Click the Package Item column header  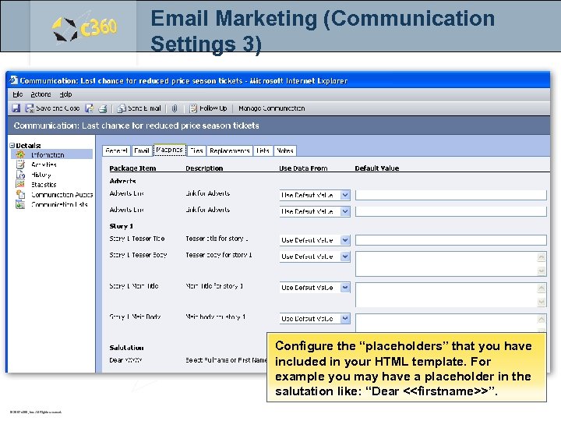point(132,168)
